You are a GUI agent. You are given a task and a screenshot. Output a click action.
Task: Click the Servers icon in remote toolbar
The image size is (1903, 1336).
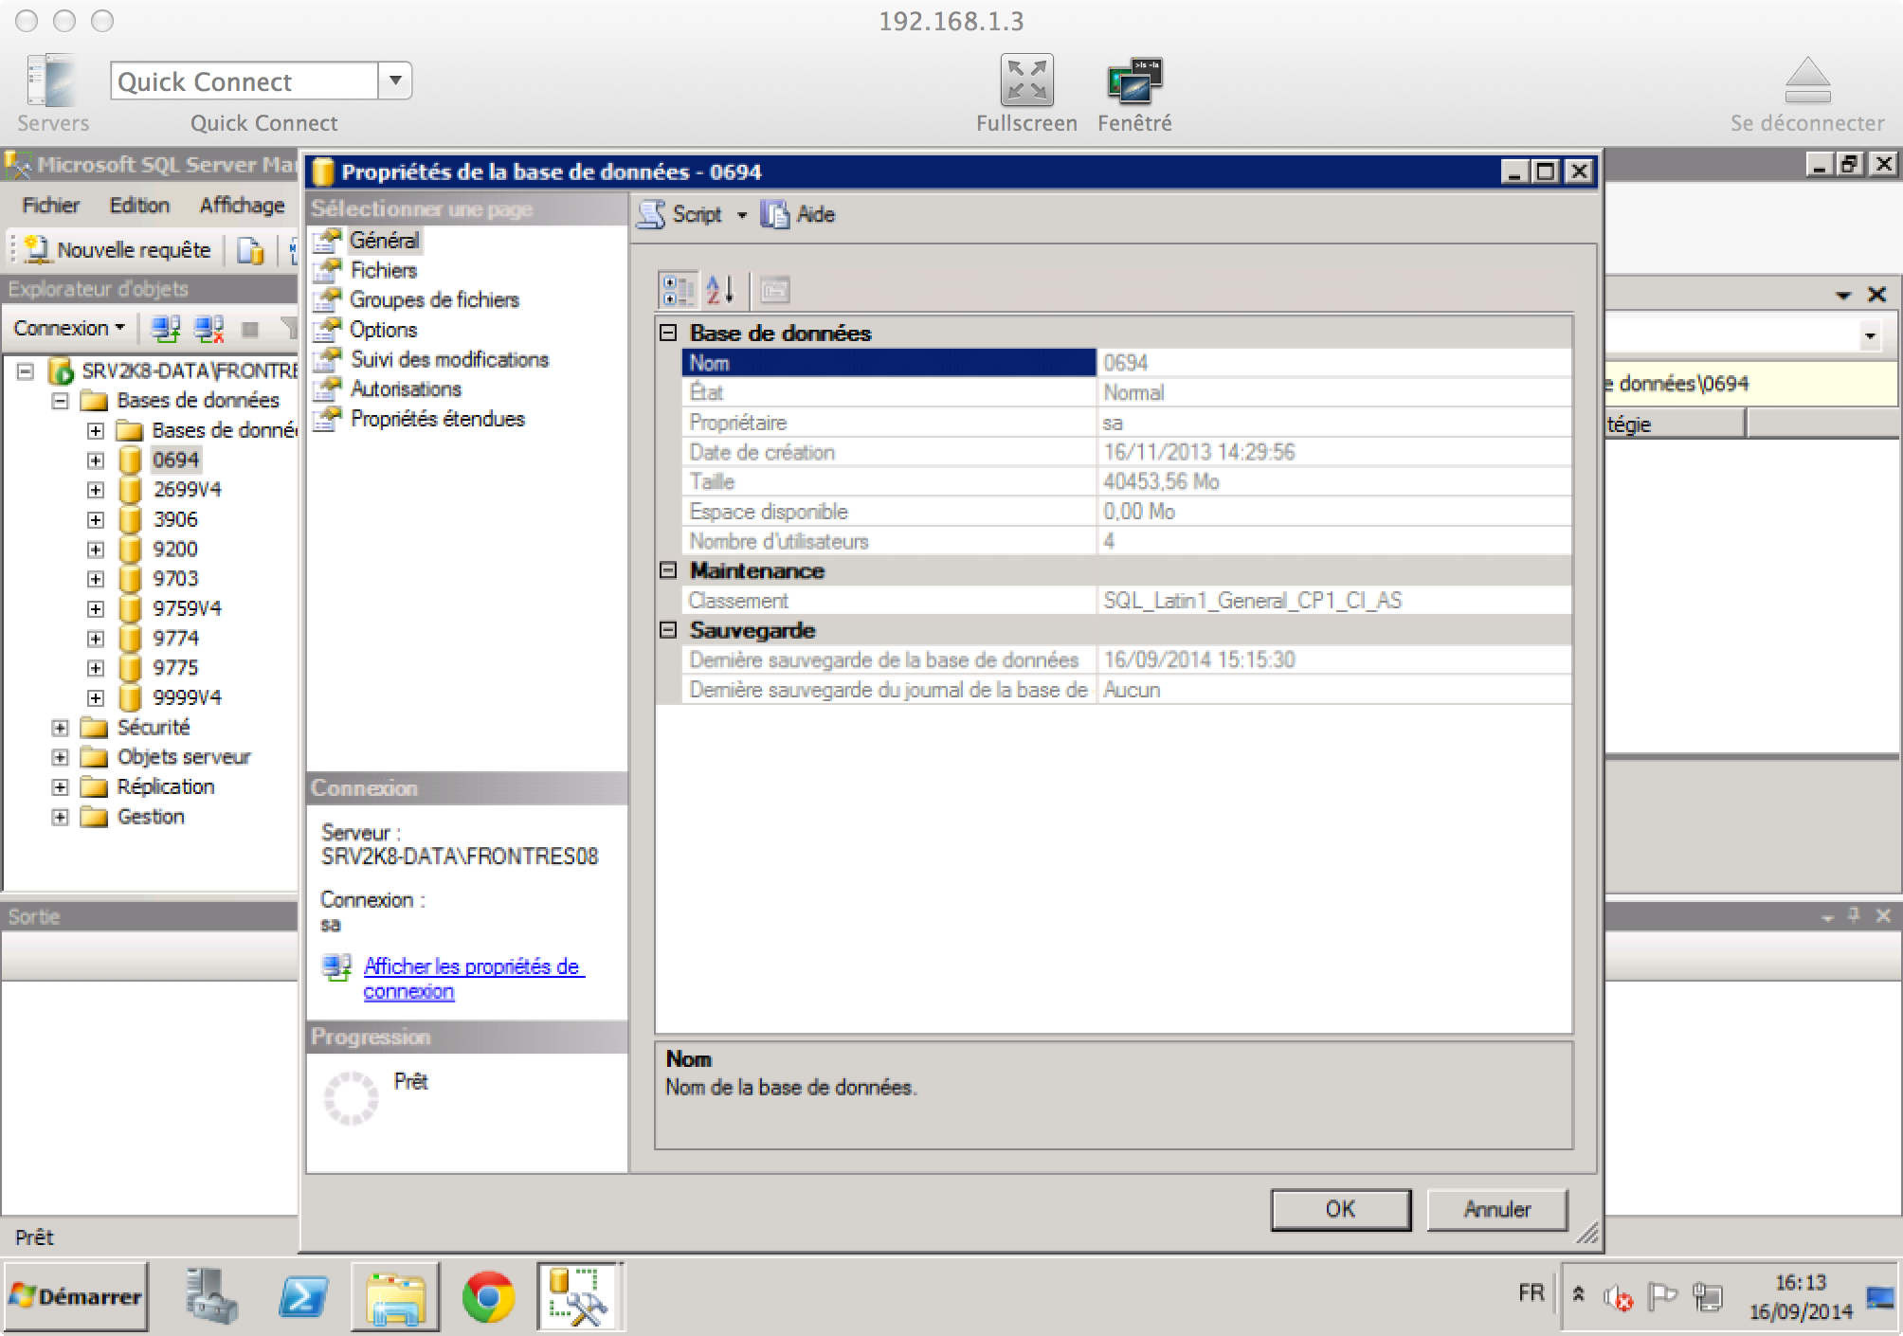pos(52,81)
